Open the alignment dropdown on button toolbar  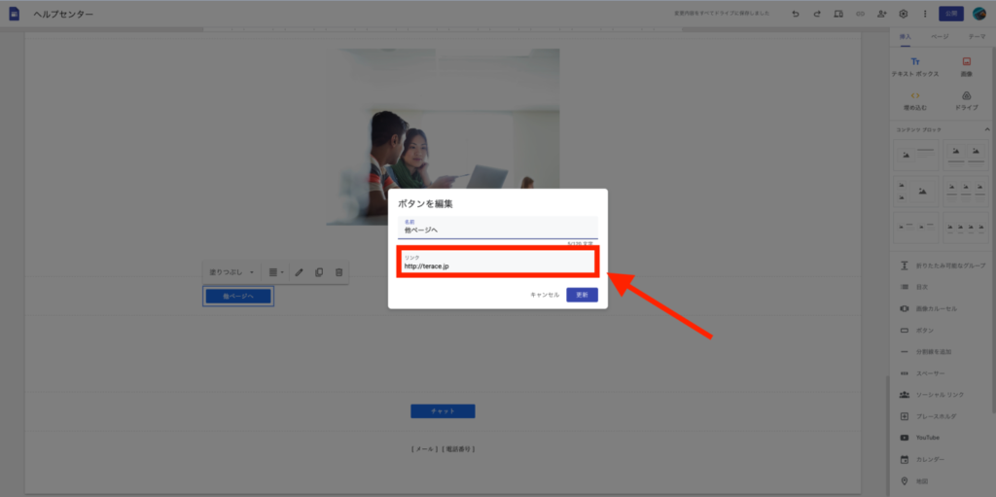[x=275, y=272]
